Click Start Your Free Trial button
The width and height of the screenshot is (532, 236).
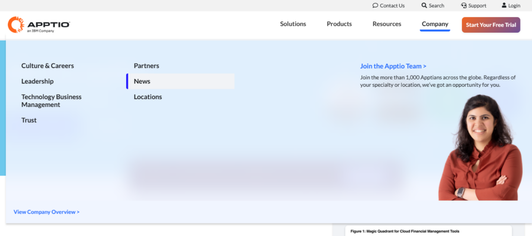[x=491, y=25]
